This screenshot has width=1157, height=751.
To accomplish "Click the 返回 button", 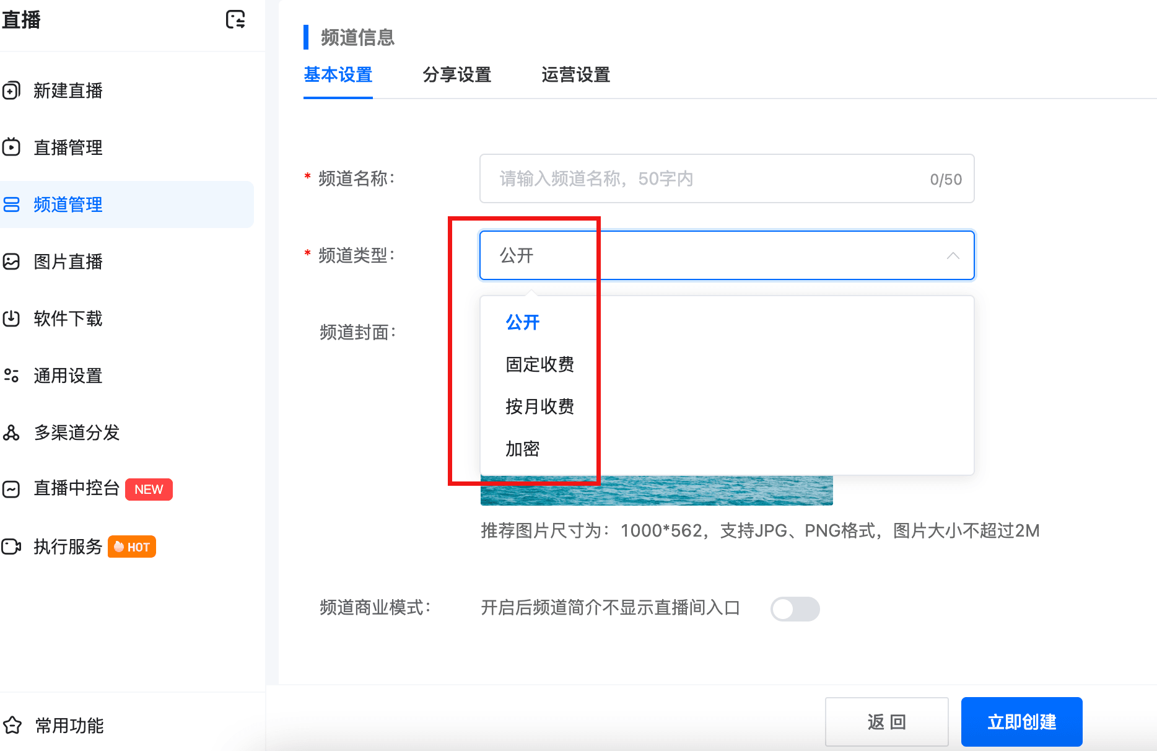I will pyautogui.click(x=887, y=722).
